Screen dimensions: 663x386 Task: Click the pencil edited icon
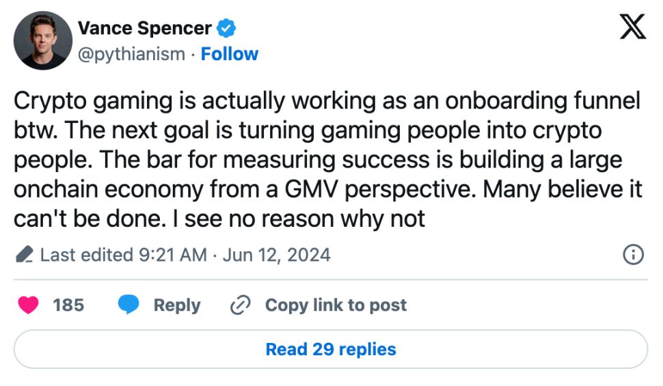click(24, 256)
